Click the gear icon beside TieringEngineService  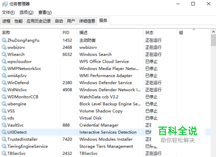(4, 146)
